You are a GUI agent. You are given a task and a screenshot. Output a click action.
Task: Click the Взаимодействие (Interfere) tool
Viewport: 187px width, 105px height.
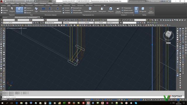[76, 8]
